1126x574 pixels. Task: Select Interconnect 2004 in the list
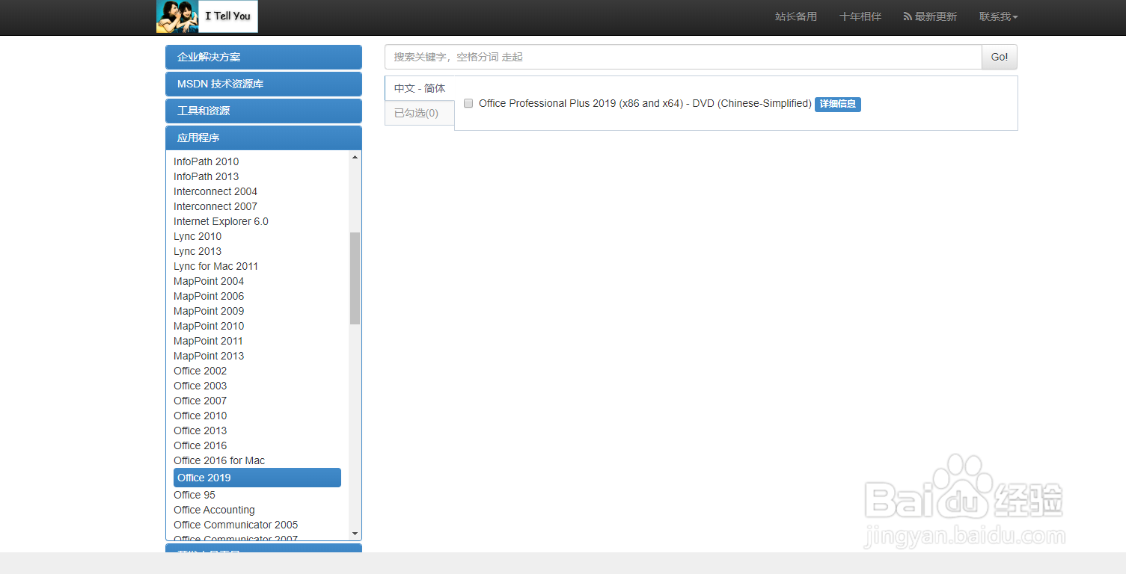coord(215,191)
